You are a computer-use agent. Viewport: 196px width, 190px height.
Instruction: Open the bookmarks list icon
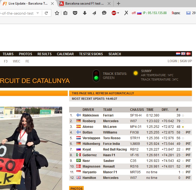click(65, 13)
